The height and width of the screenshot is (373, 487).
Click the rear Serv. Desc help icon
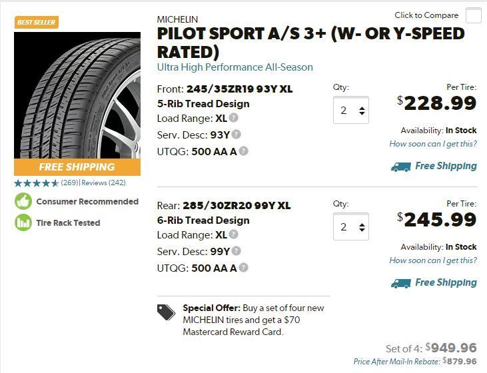click(x=237, y=251)
